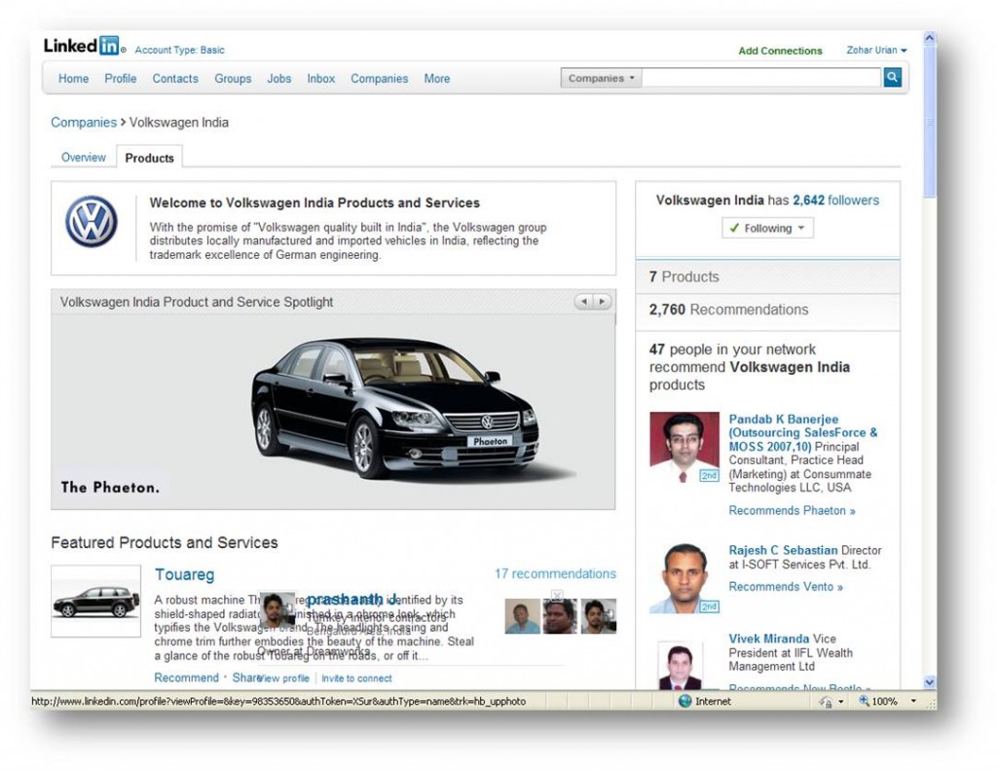Open Pandab K Banerjee profile photo
997x770 pixels.
pyautogui.click(x=684, y=448)
